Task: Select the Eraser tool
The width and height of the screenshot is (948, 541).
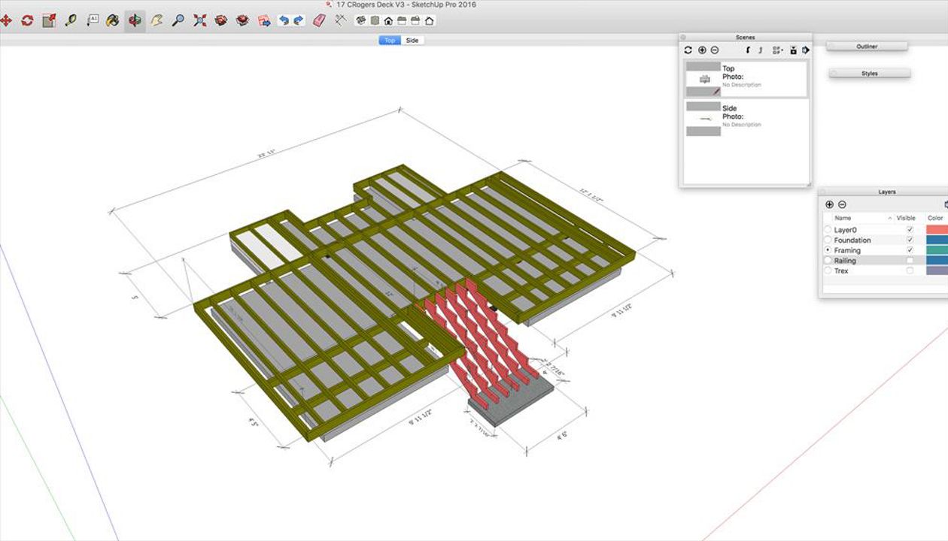Action: click(319, 20)
